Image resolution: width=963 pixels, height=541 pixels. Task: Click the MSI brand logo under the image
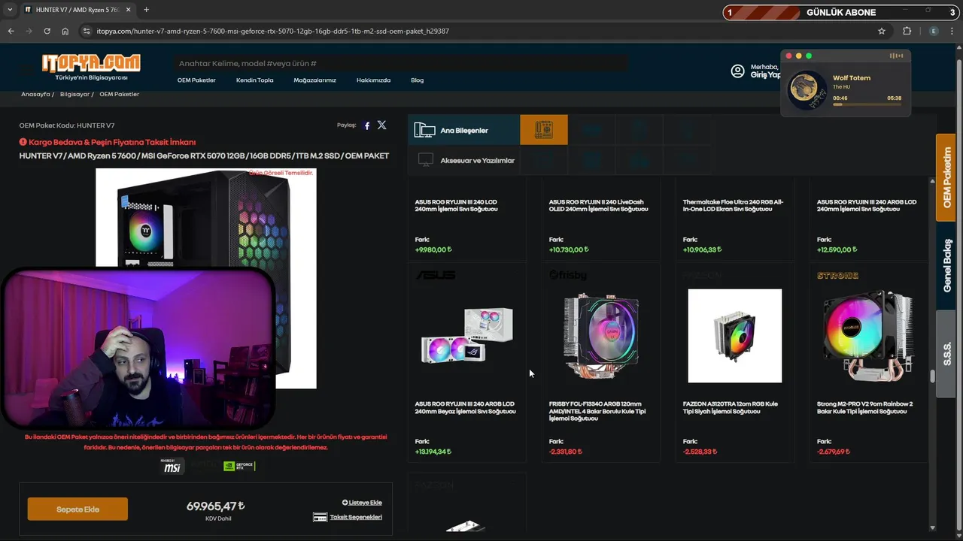tap(172, 466)
